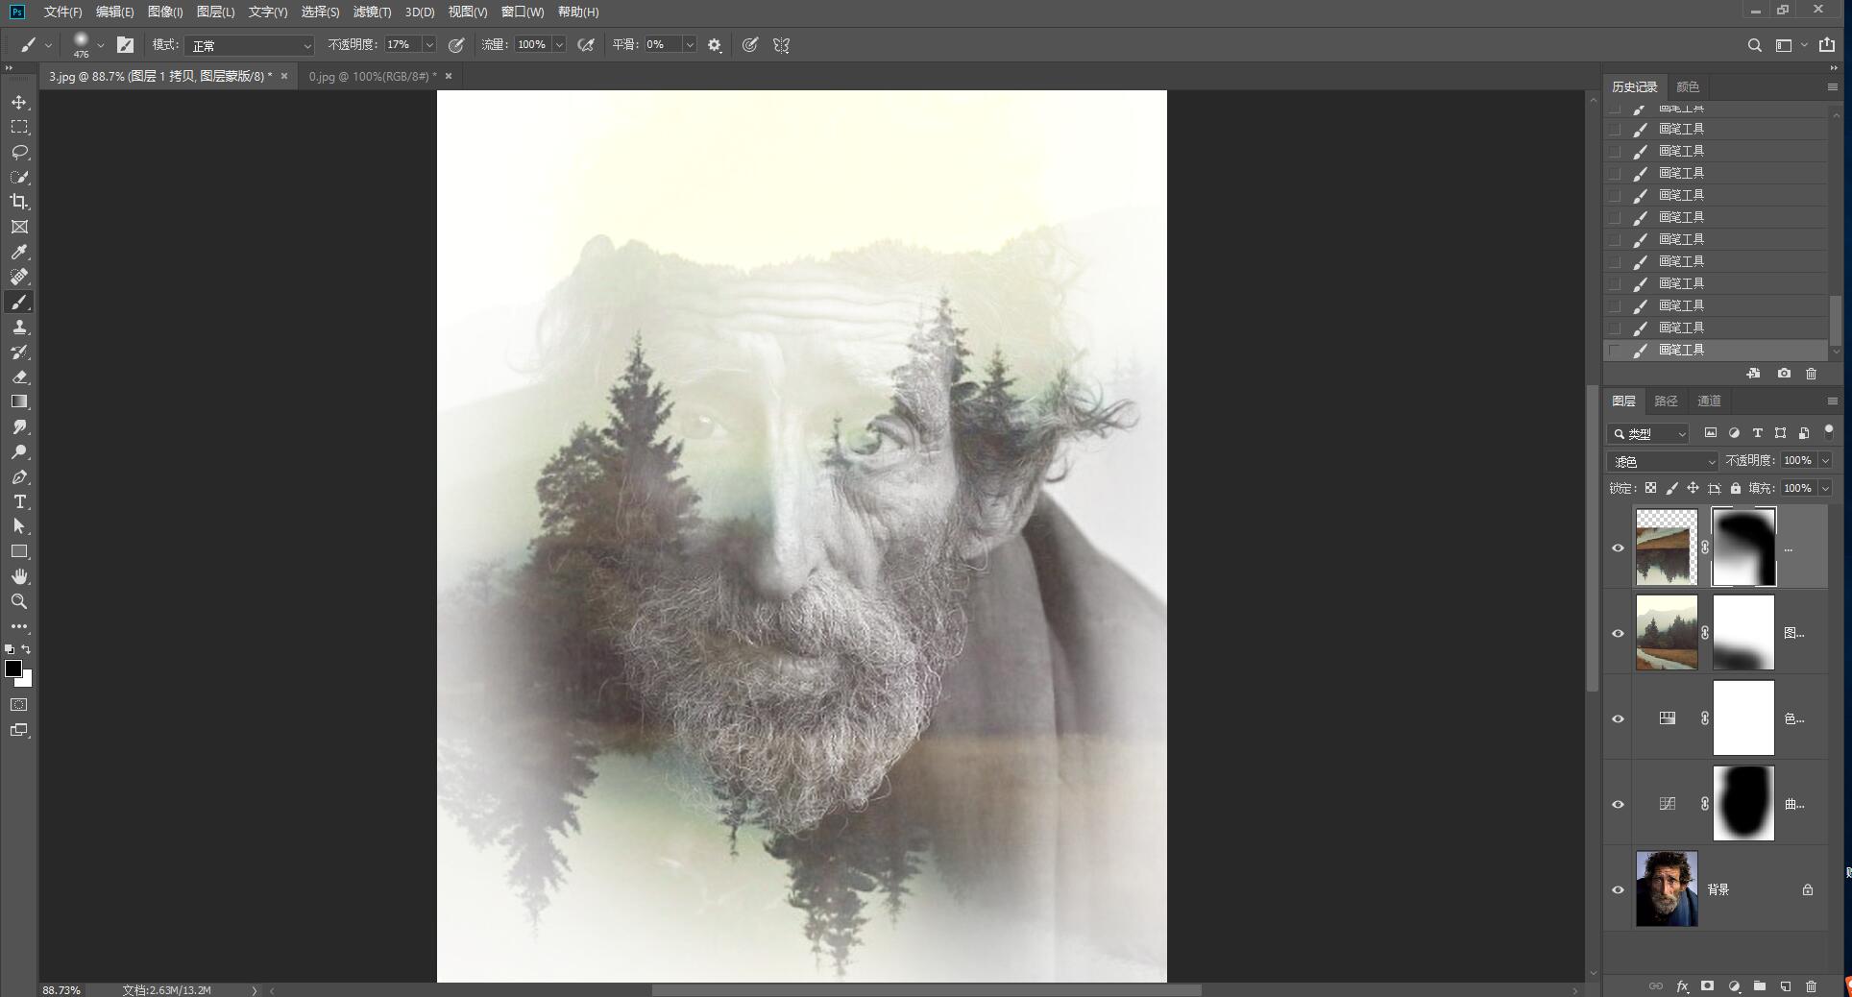The height and width of the screenshot is (997, 1852).
Task: Select the Lasso tool
Action: pyautogui.click(x=19, y=152)
